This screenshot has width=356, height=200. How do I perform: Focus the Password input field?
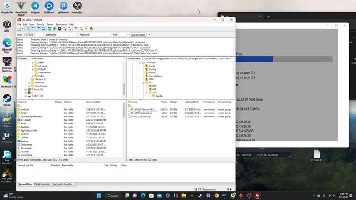tap(101, 34)
